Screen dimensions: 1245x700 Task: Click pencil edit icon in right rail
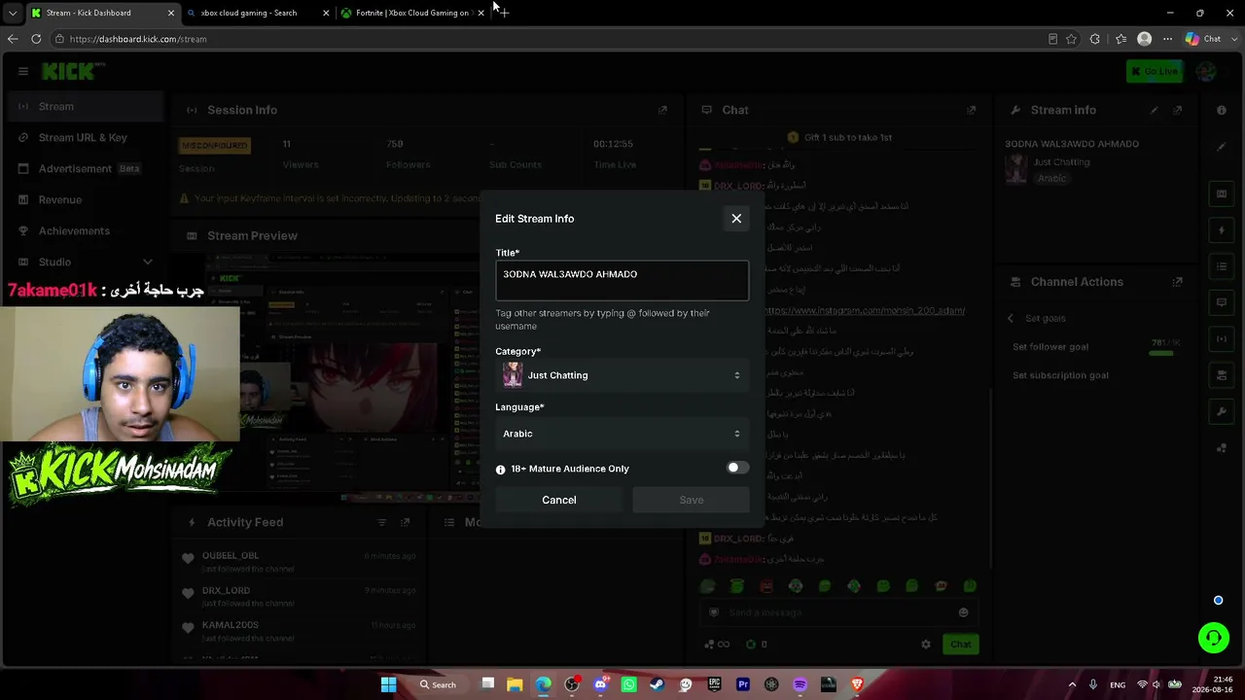[1222, 147]
